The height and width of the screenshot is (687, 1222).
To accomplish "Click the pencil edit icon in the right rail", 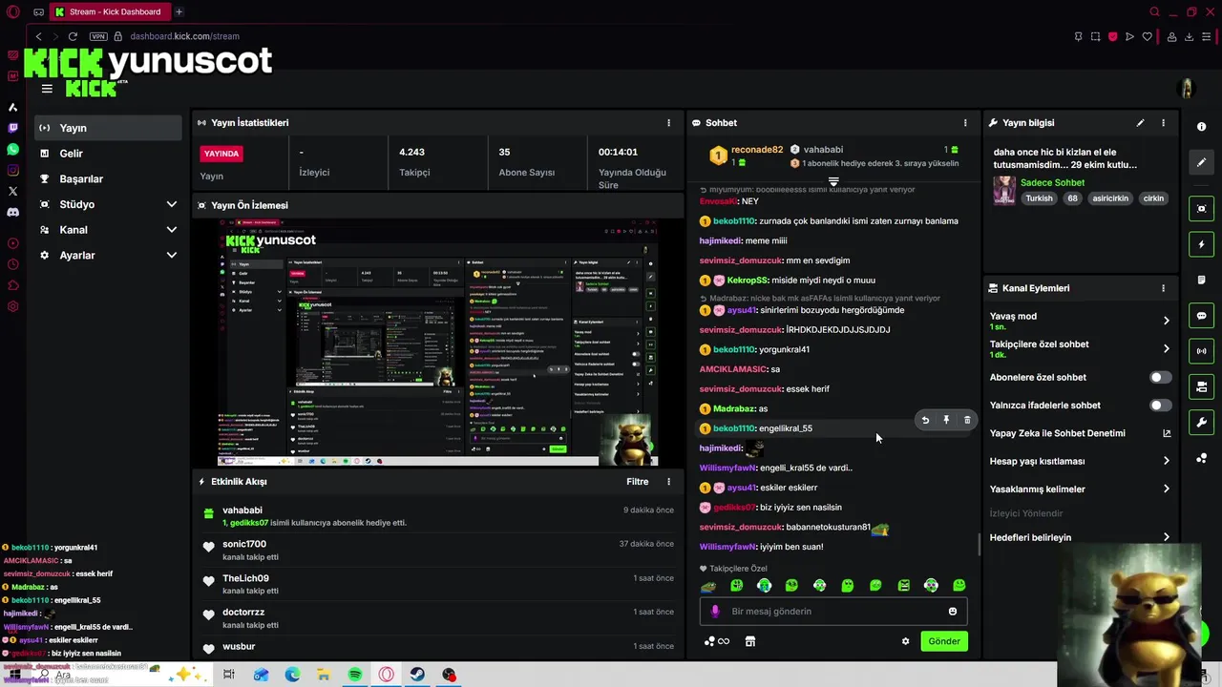I will [x=1201, y=162].
